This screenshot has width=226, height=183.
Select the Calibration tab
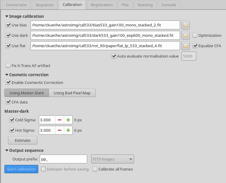coord(72,5)
